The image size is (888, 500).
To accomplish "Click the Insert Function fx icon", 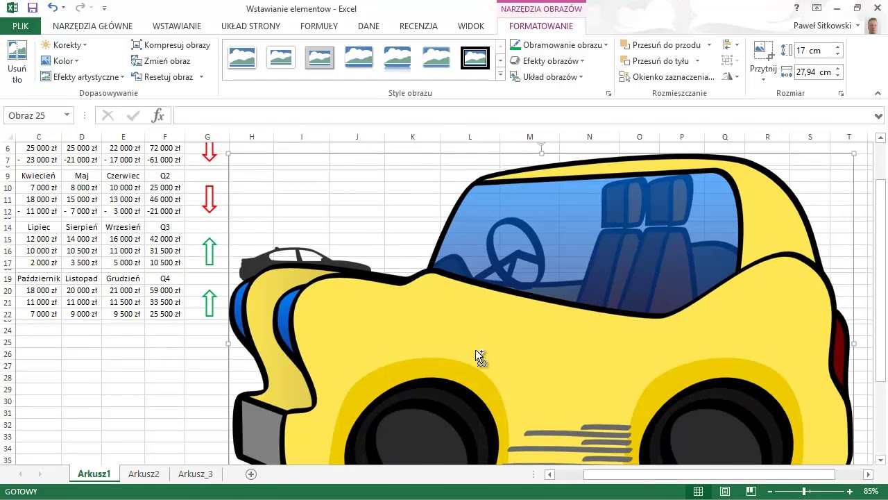I will click(157, 115).
